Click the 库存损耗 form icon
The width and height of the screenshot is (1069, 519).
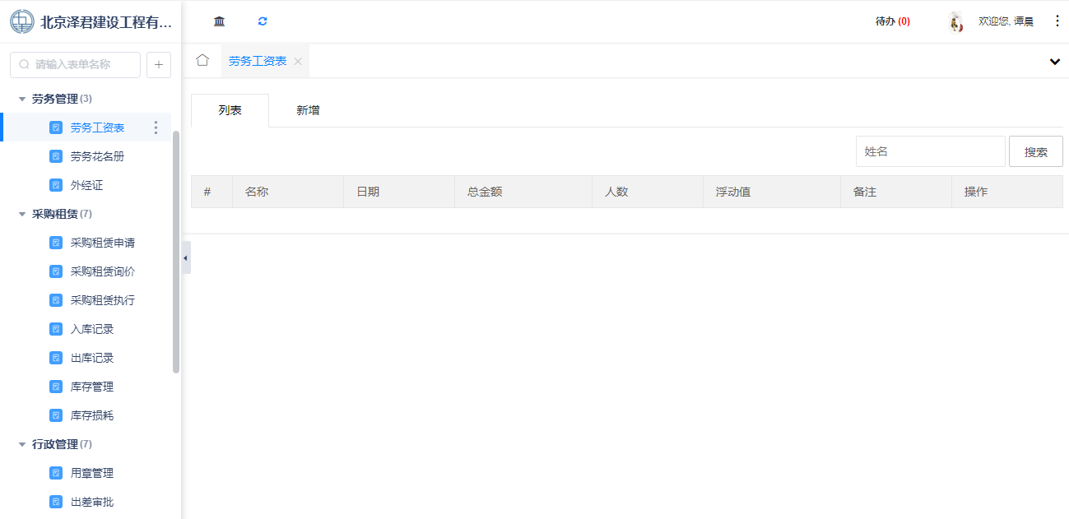[56, 415]
